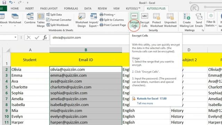Click Print Current Page

[113, 25]
